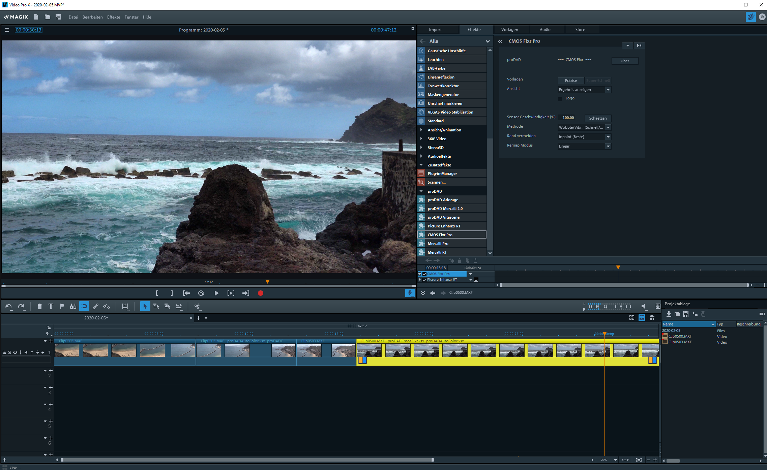Select the all-tracks mouse mode icon
This screenshot has height=470, width=767.
click(x=167, y=306)
